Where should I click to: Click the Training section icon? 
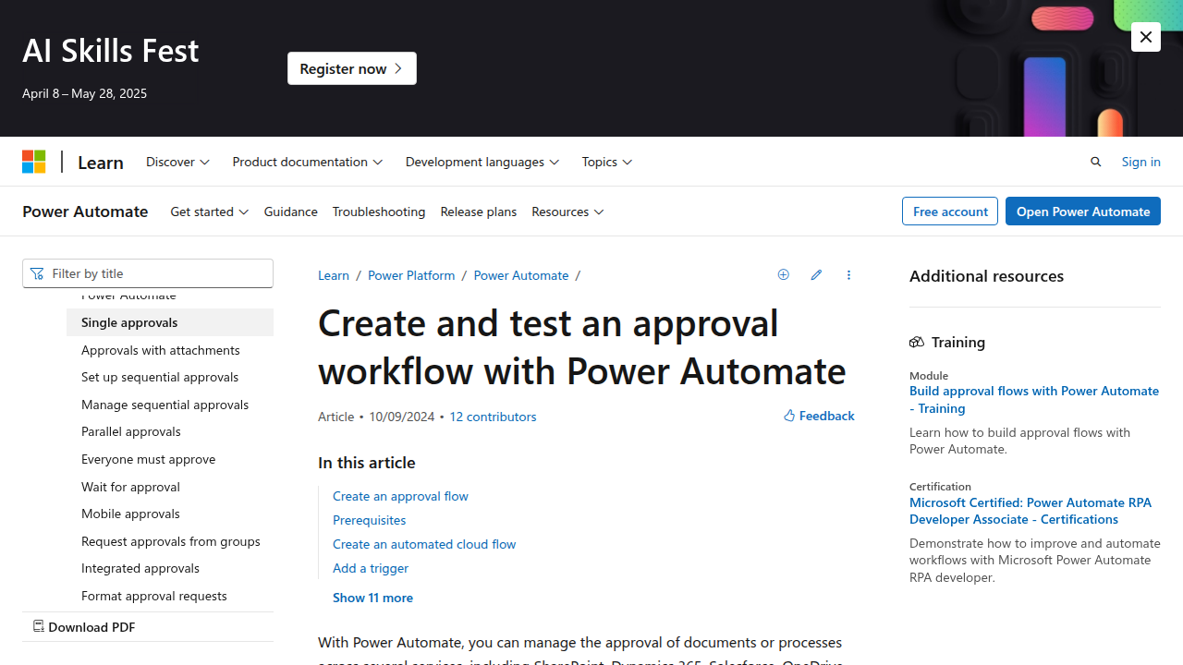917,342
